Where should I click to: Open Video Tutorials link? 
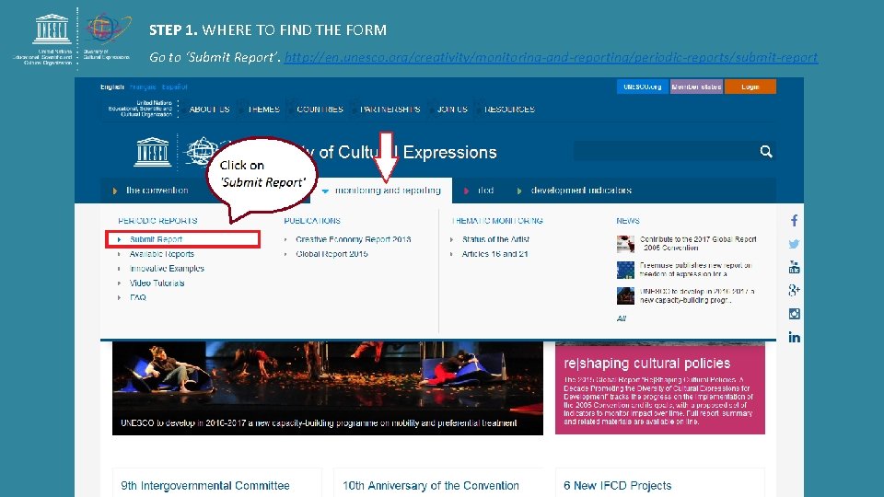(x=157, y=283)
